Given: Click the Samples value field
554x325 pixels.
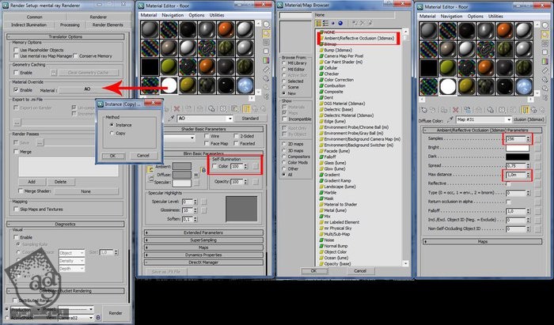Looking at the screenshot, I should coord(512,138).
